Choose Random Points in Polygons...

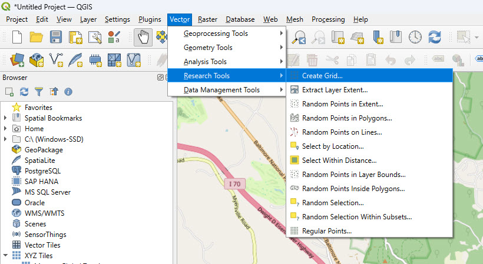coord(369,118)
